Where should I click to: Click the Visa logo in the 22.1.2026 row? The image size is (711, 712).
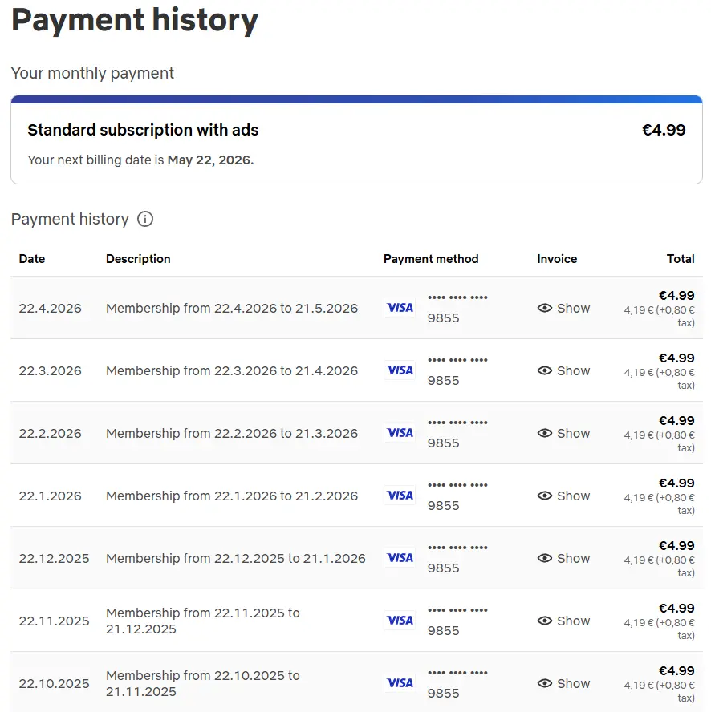pos(400,496)
